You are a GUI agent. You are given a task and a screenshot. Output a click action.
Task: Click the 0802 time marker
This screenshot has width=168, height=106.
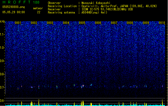[x=34, y=23]
